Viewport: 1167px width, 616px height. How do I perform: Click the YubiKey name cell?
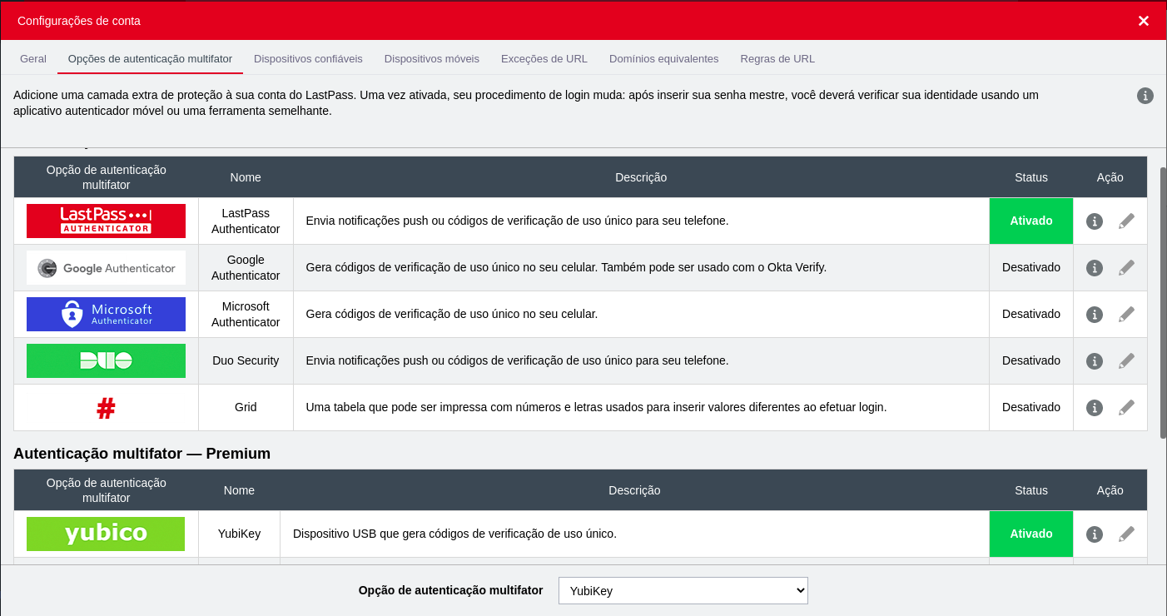point(239,534)
